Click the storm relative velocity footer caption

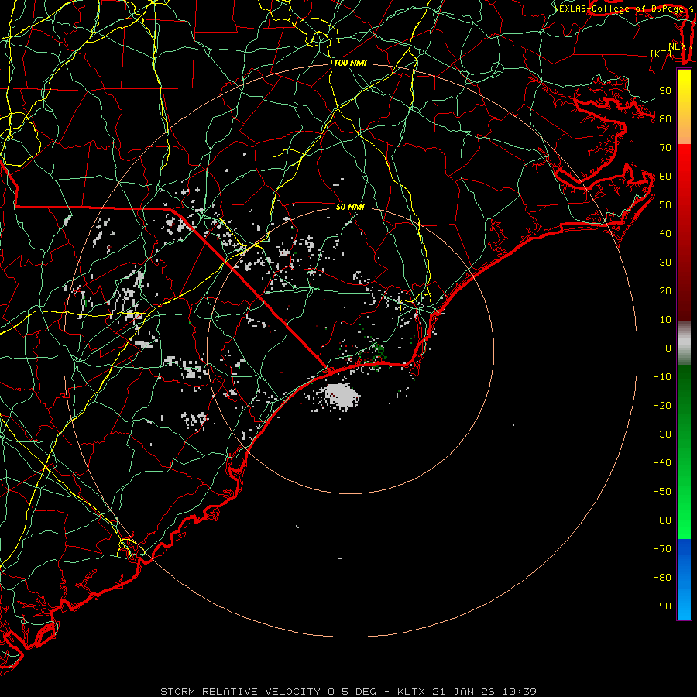pos(348,692)
